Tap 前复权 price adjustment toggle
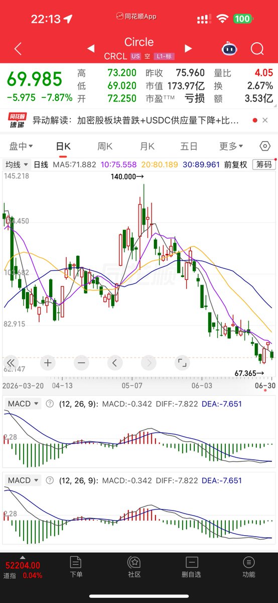278x603 pixels. click(235, 164)
